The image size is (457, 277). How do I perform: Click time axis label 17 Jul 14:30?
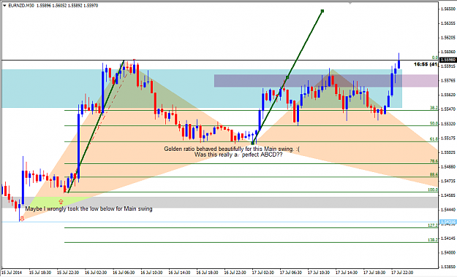click(347, 273)
